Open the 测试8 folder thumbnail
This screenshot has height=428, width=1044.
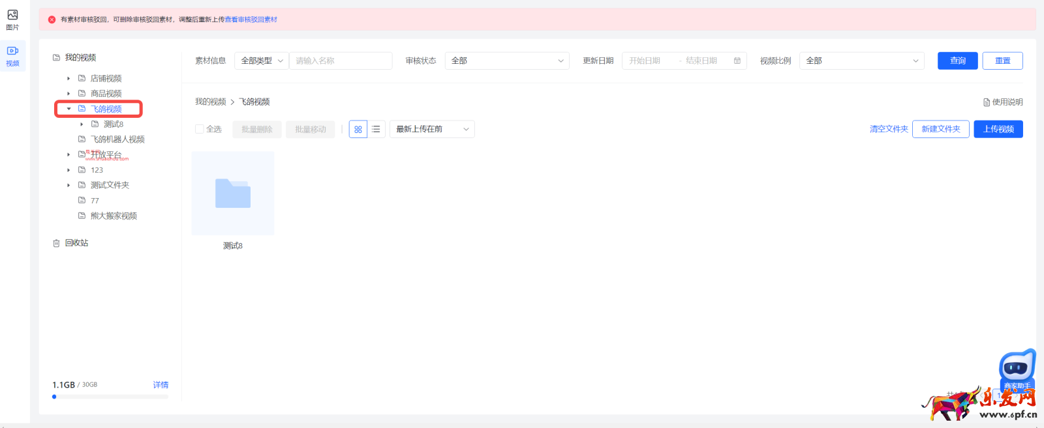pyautogui.click(x=233, y=193)
